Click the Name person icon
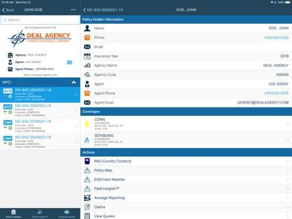 tap(87, 29)
